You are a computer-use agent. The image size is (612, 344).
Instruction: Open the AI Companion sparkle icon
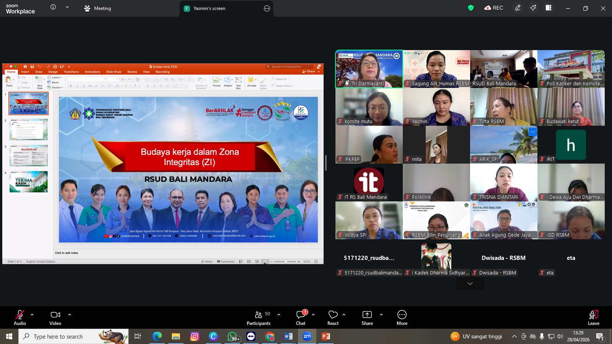pos(533,8)
